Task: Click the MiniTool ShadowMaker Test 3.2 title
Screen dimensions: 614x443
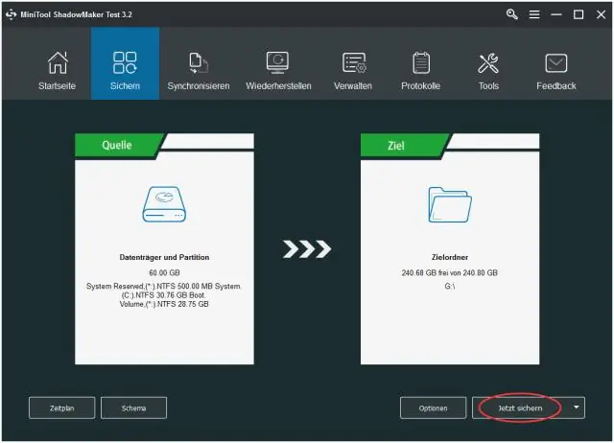Action: (77, 14)
